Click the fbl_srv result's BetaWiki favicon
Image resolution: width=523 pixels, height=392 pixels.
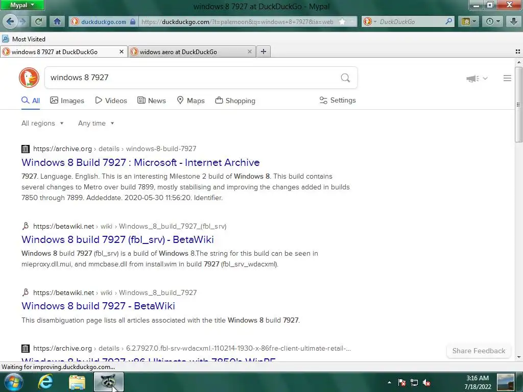point(26,226)
